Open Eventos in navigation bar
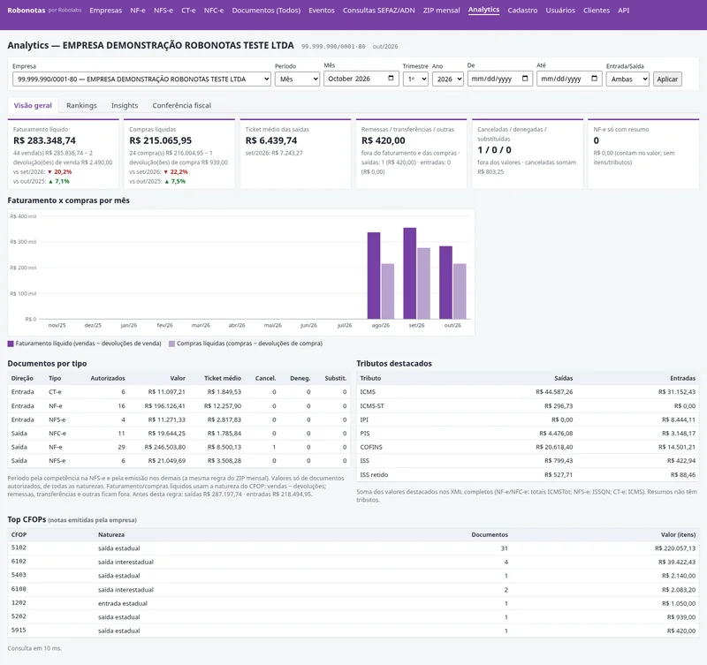 322,11
